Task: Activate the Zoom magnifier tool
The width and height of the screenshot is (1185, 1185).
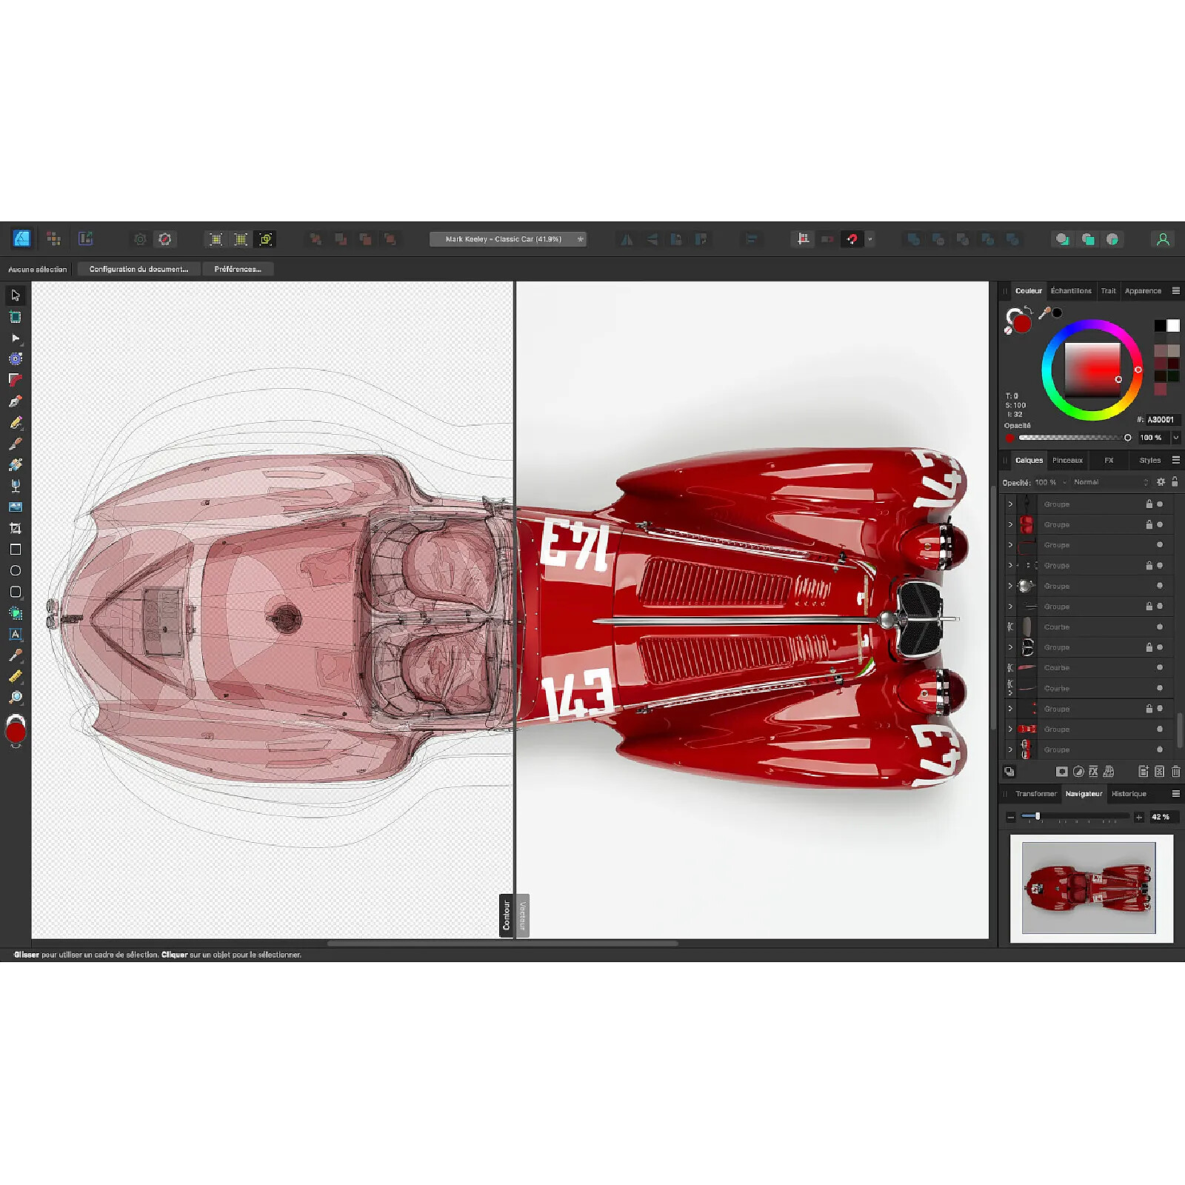Action: click(x=16, y=698)
